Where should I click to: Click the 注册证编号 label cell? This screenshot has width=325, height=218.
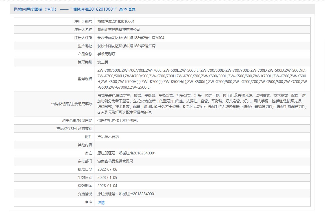pyautogui.click(x=54, y=21)
